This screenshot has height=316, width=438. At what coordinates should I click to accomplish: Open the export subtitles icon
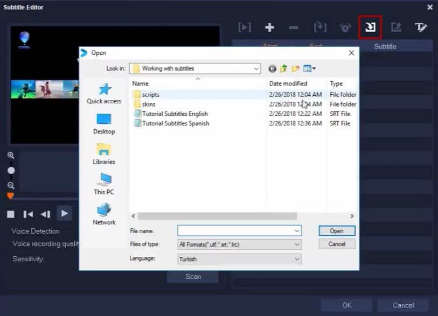click(x=395, y=27)
